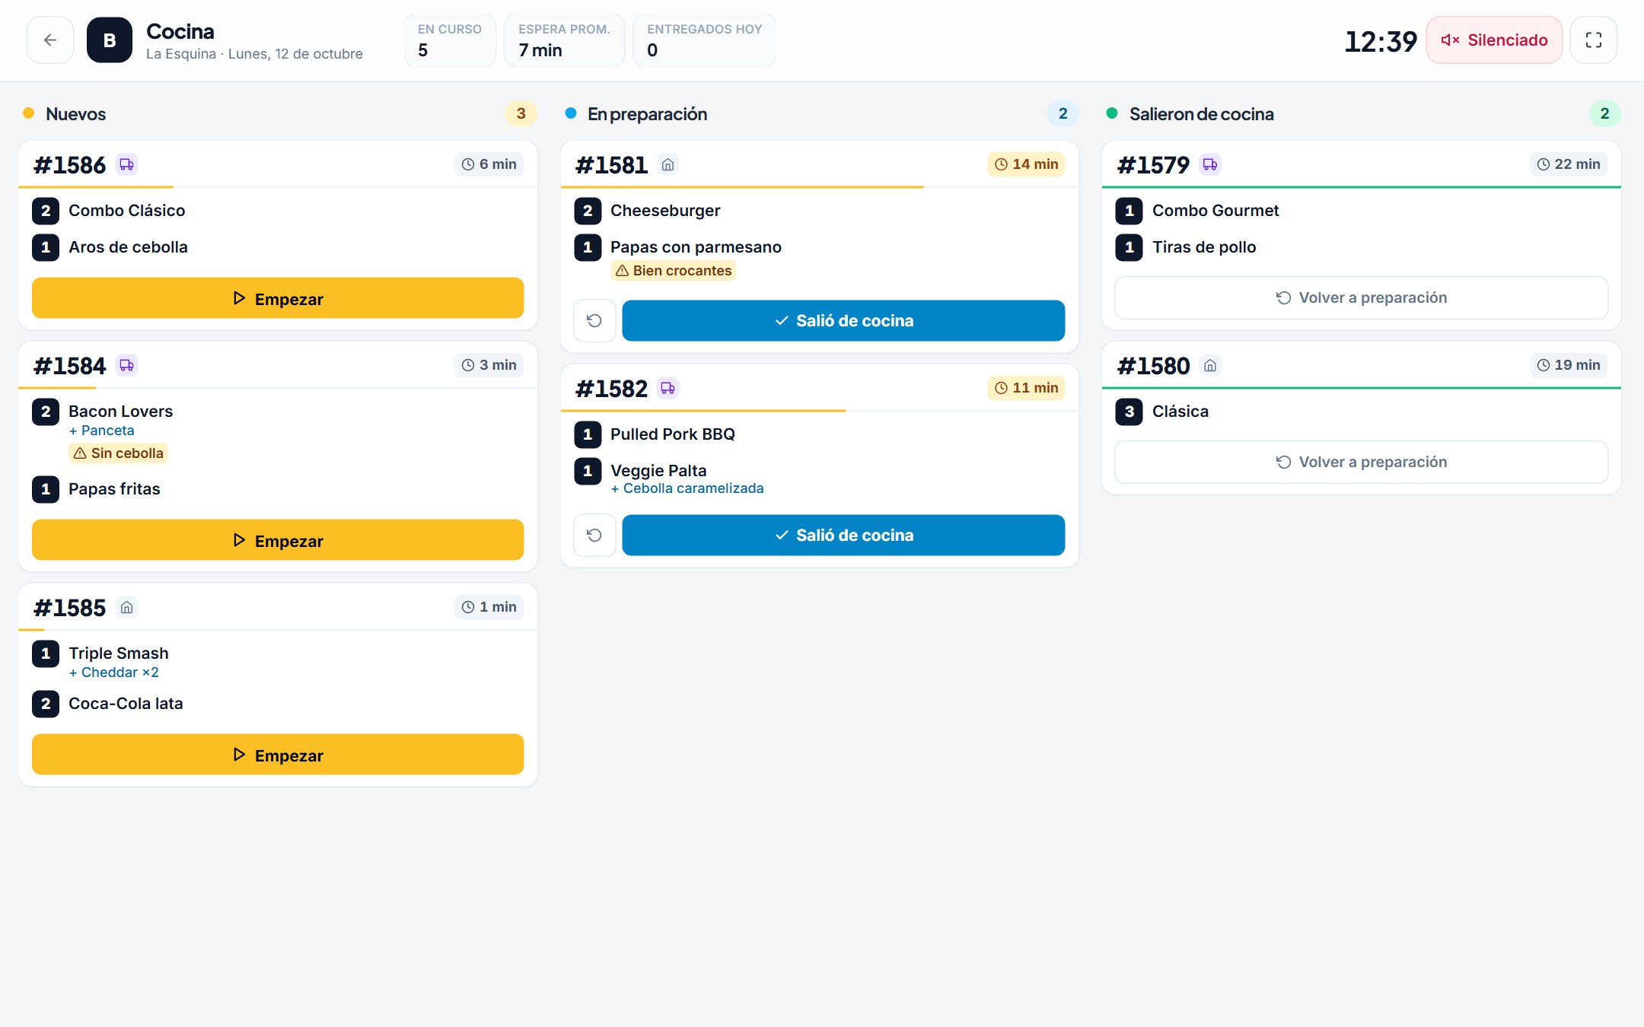This screenshot has height=1027, width=1644.
Task: Click the 22 min timer on #1579
Action: pyautogui.click(x=1569, y=164)
